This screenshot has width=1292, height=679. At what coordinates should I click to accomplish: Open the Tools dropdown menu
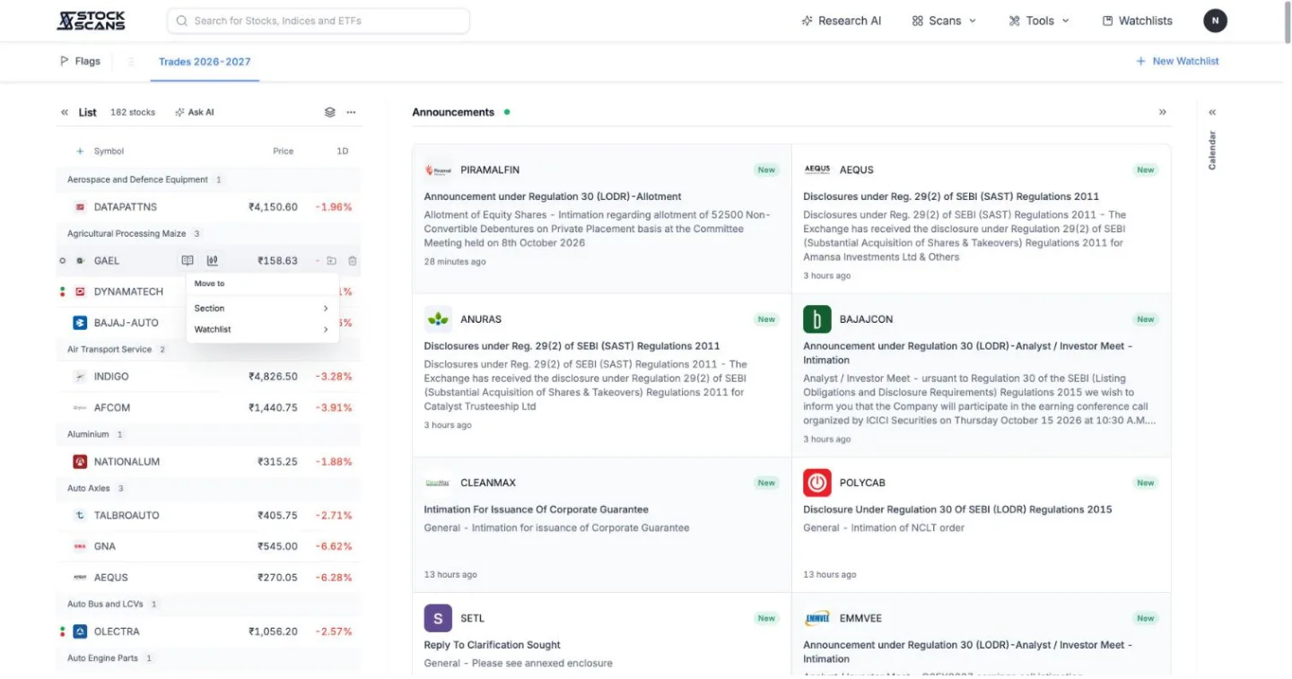point(1039,21)
